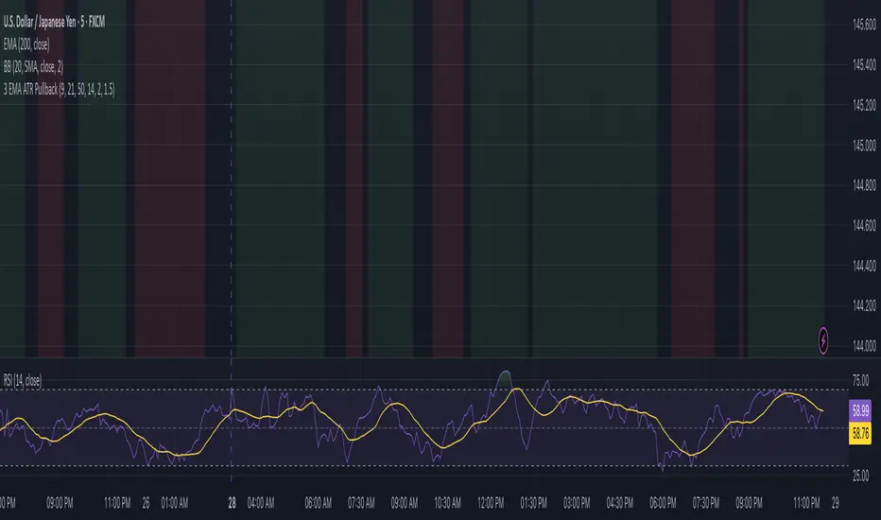Click the 75.00 RSI scale label
The height and width of the screenshot is (520, 881).
[859, 380]
